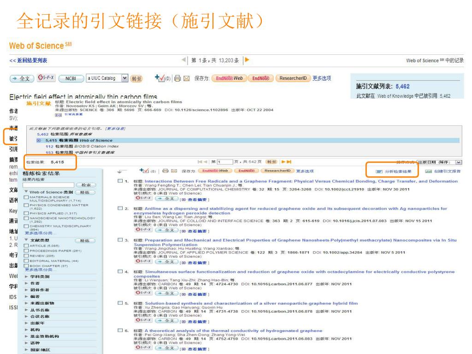This screenshot has height=354, width=472.
Task: Click the page number input box
Action: [x=225, y=162]
